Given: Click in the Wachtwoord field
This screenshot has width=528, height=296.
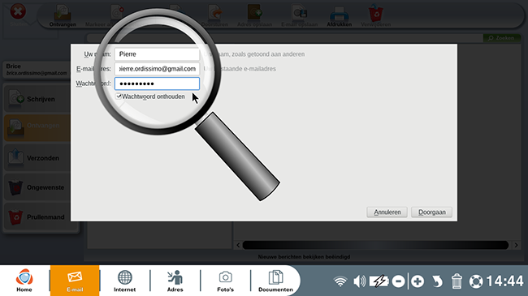Looking at the screenshot, I should (x=157, y=84).
